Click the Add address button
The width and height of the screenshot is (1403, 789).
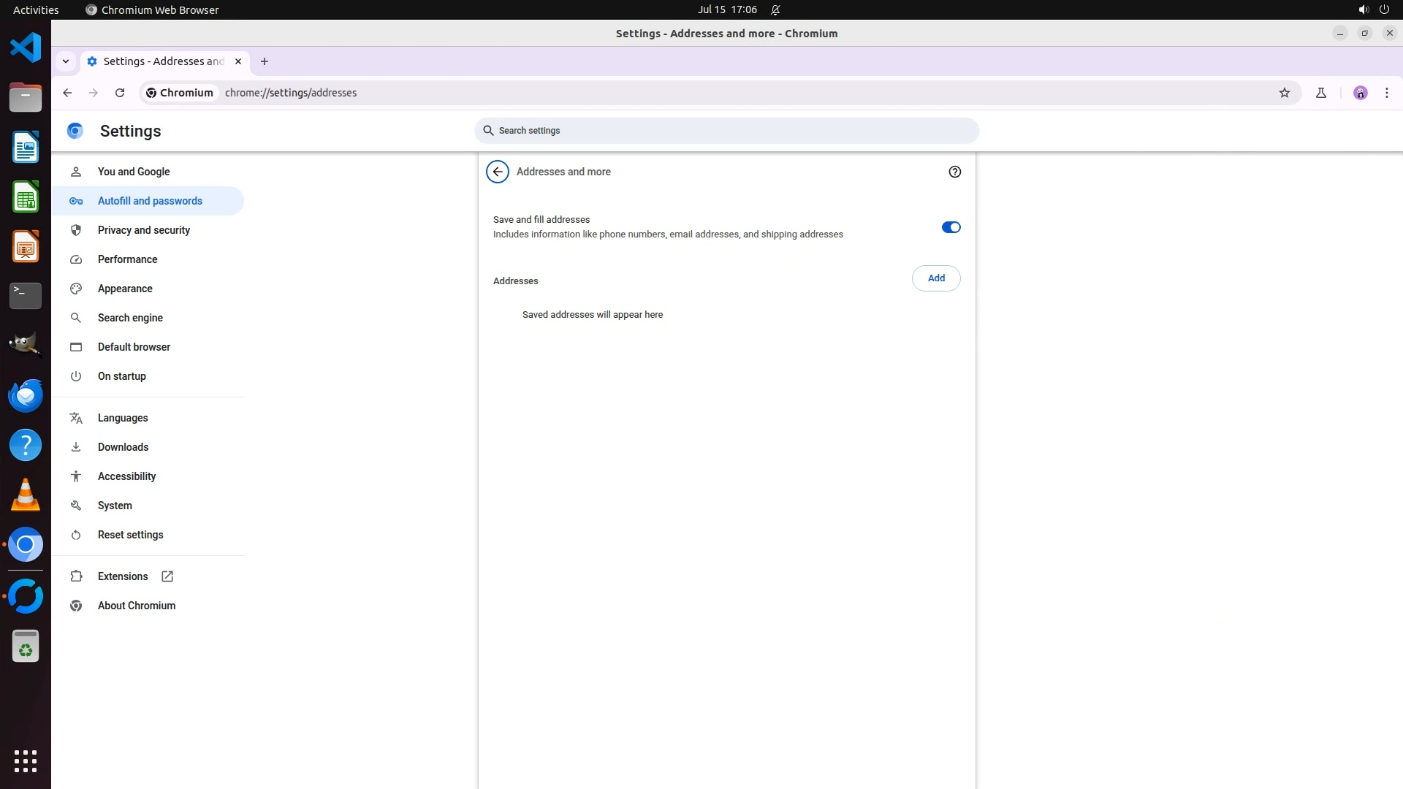935,278
